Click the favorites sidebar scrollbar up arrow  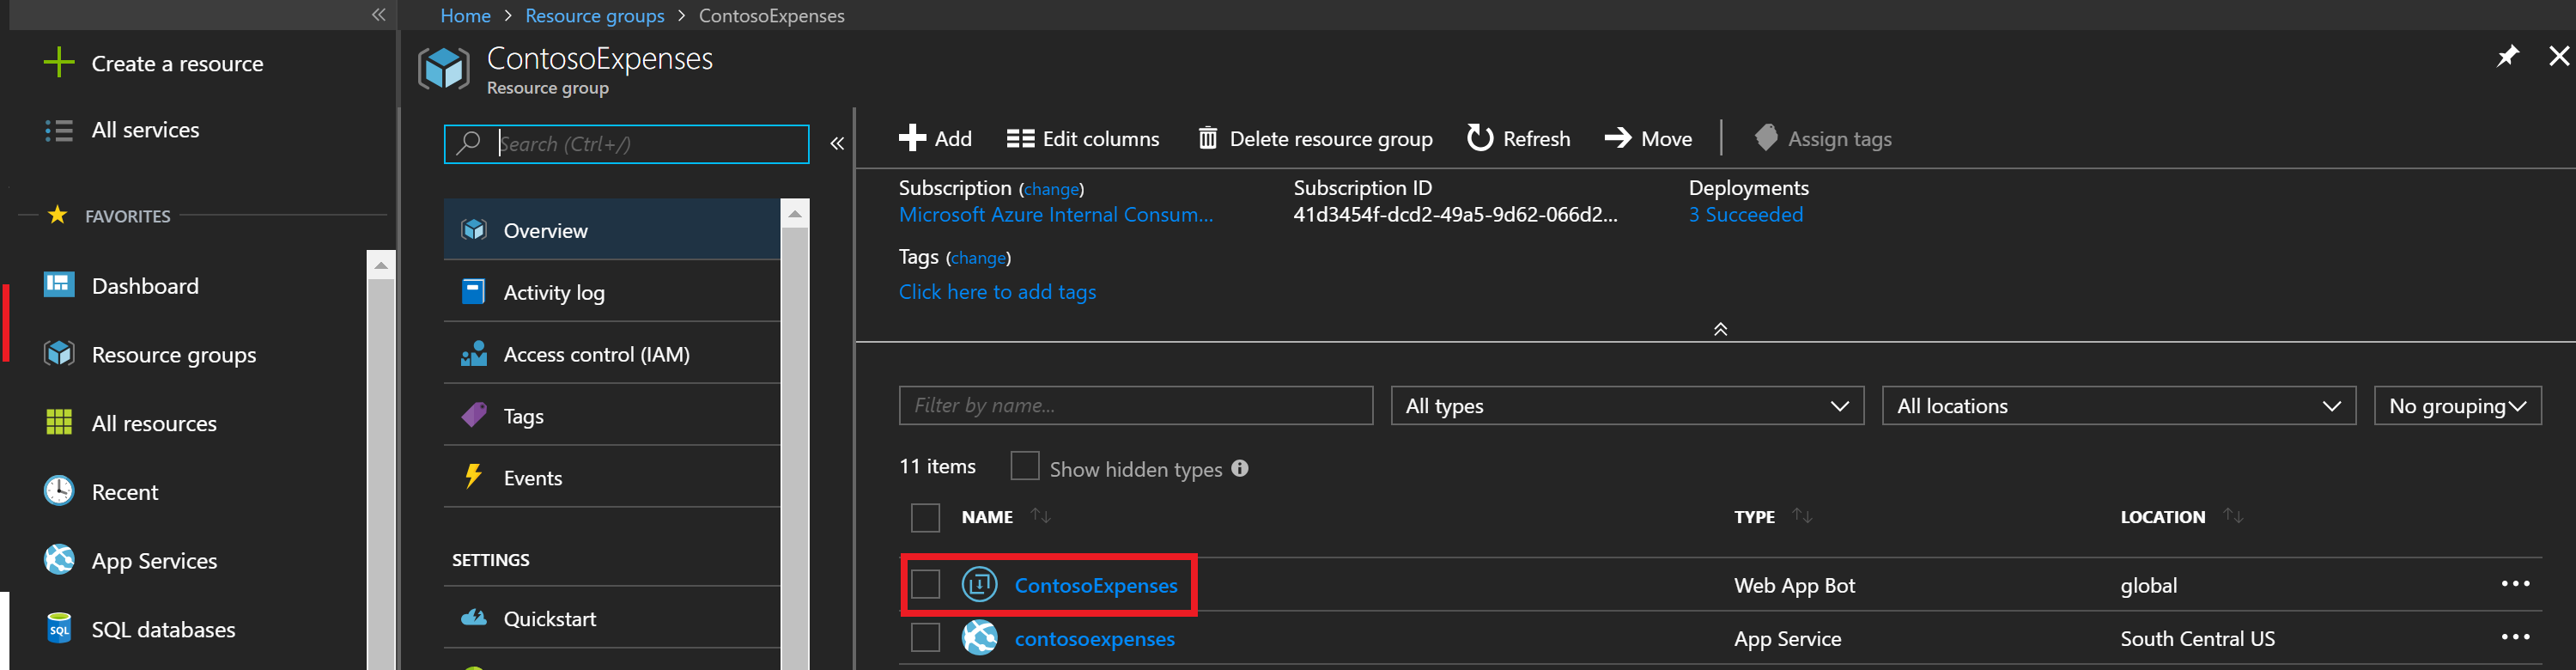click(x=380, y=265)
